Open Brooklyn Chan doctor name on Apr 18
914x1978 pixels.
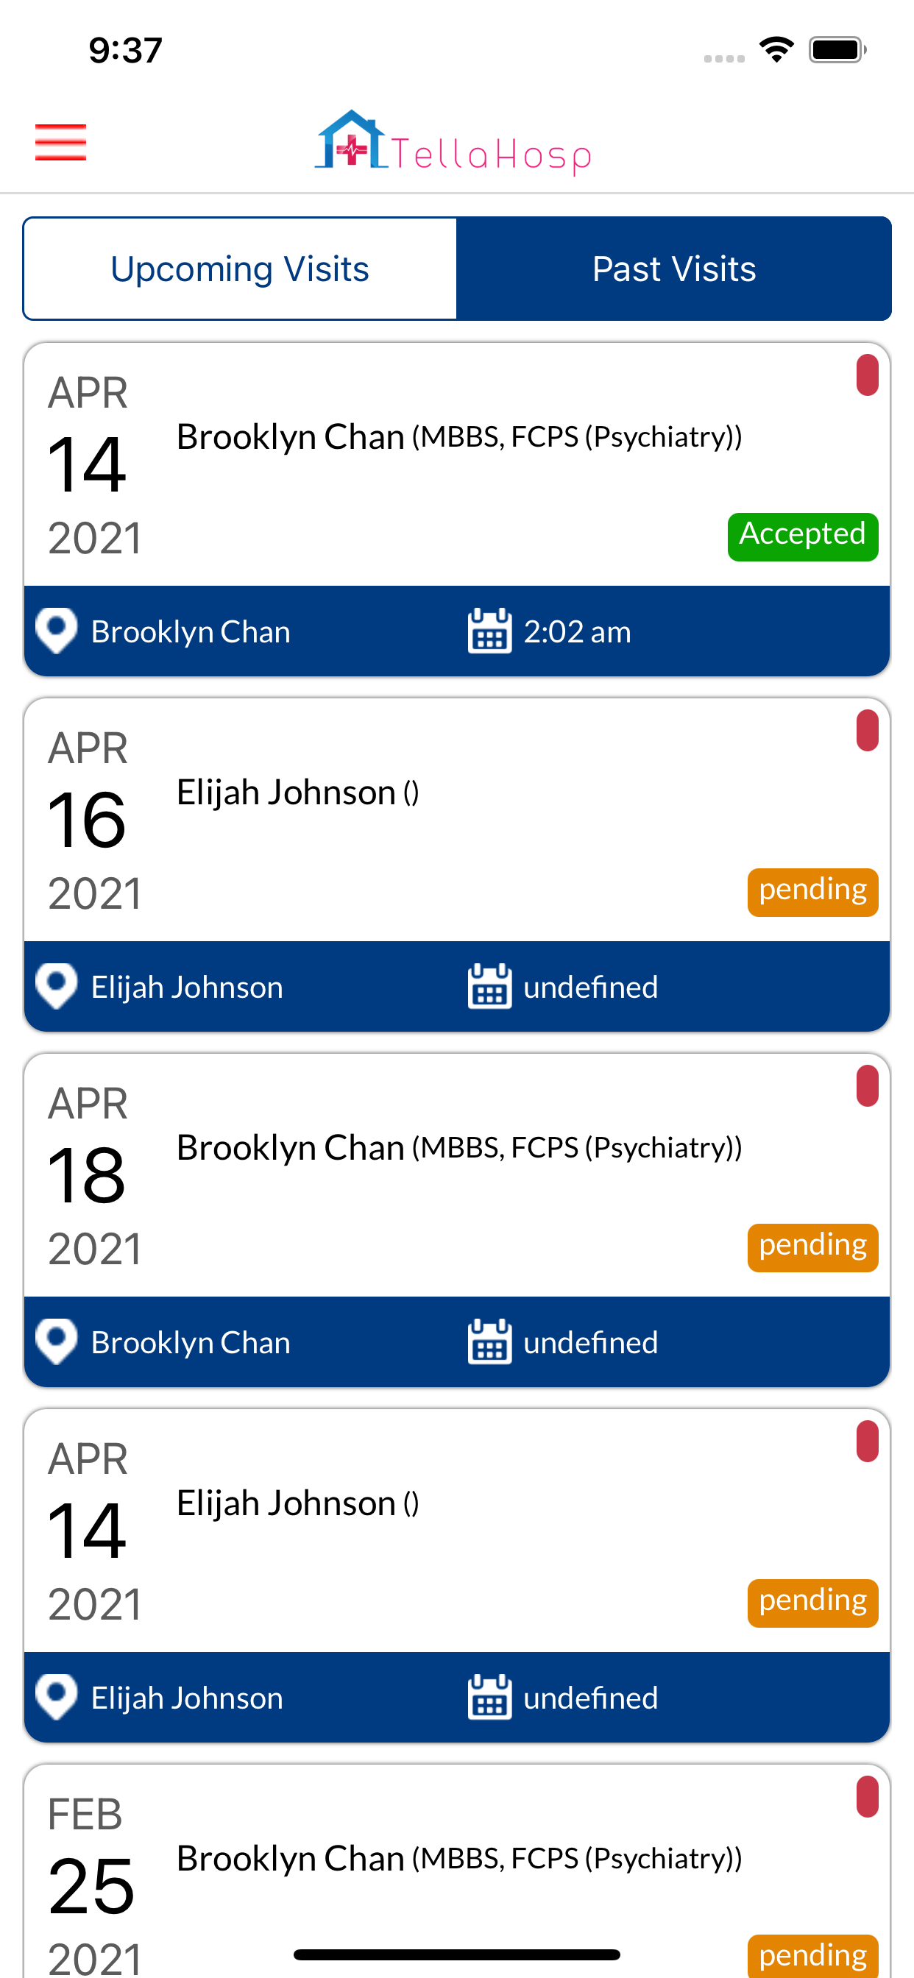[x=291, y=1147]
